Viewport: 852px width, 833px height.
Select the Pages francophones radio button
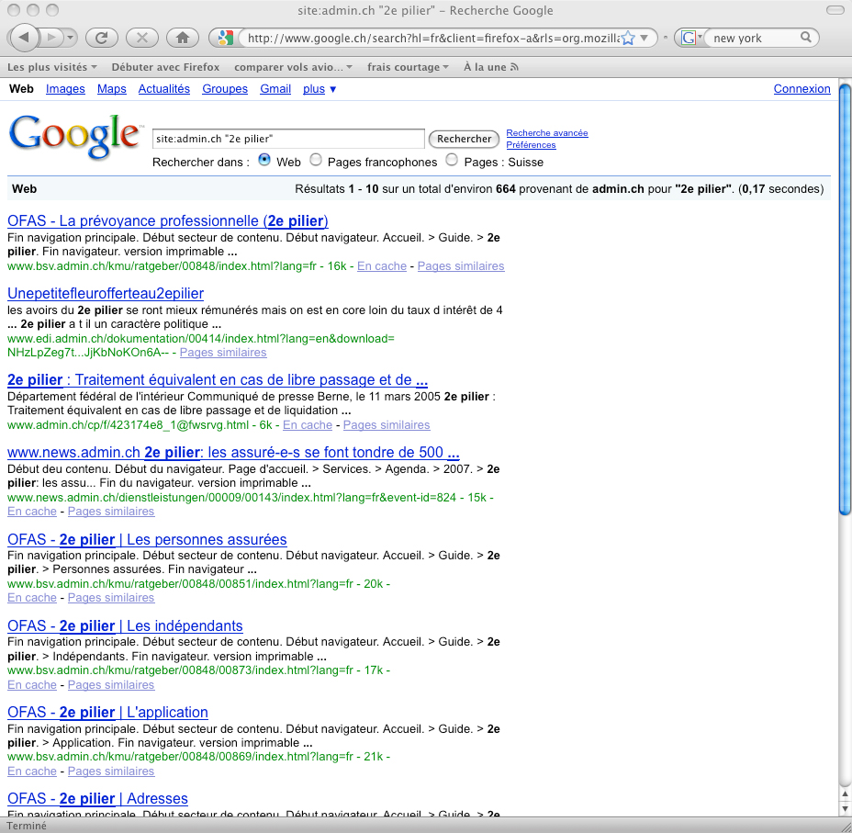(316, 160)
